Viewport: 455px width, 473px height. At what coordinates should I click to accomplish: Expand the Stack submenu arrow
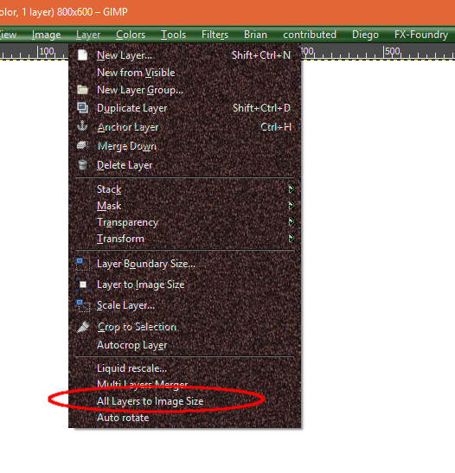pyautogui.click(x=291, y=189)
